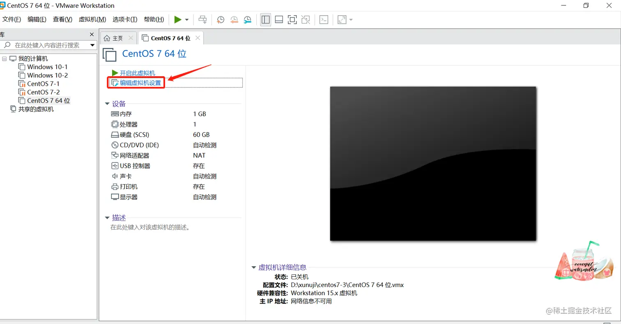Click the green power-on play toolbar icon
This screenshot has width=621, height=324.
coord(177,19)
